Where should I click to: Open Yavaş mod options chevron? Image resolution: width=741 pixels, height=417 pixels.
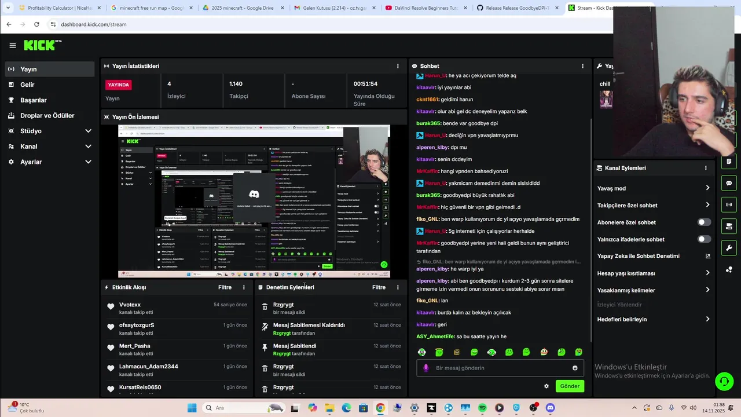[x=707, y=188]
